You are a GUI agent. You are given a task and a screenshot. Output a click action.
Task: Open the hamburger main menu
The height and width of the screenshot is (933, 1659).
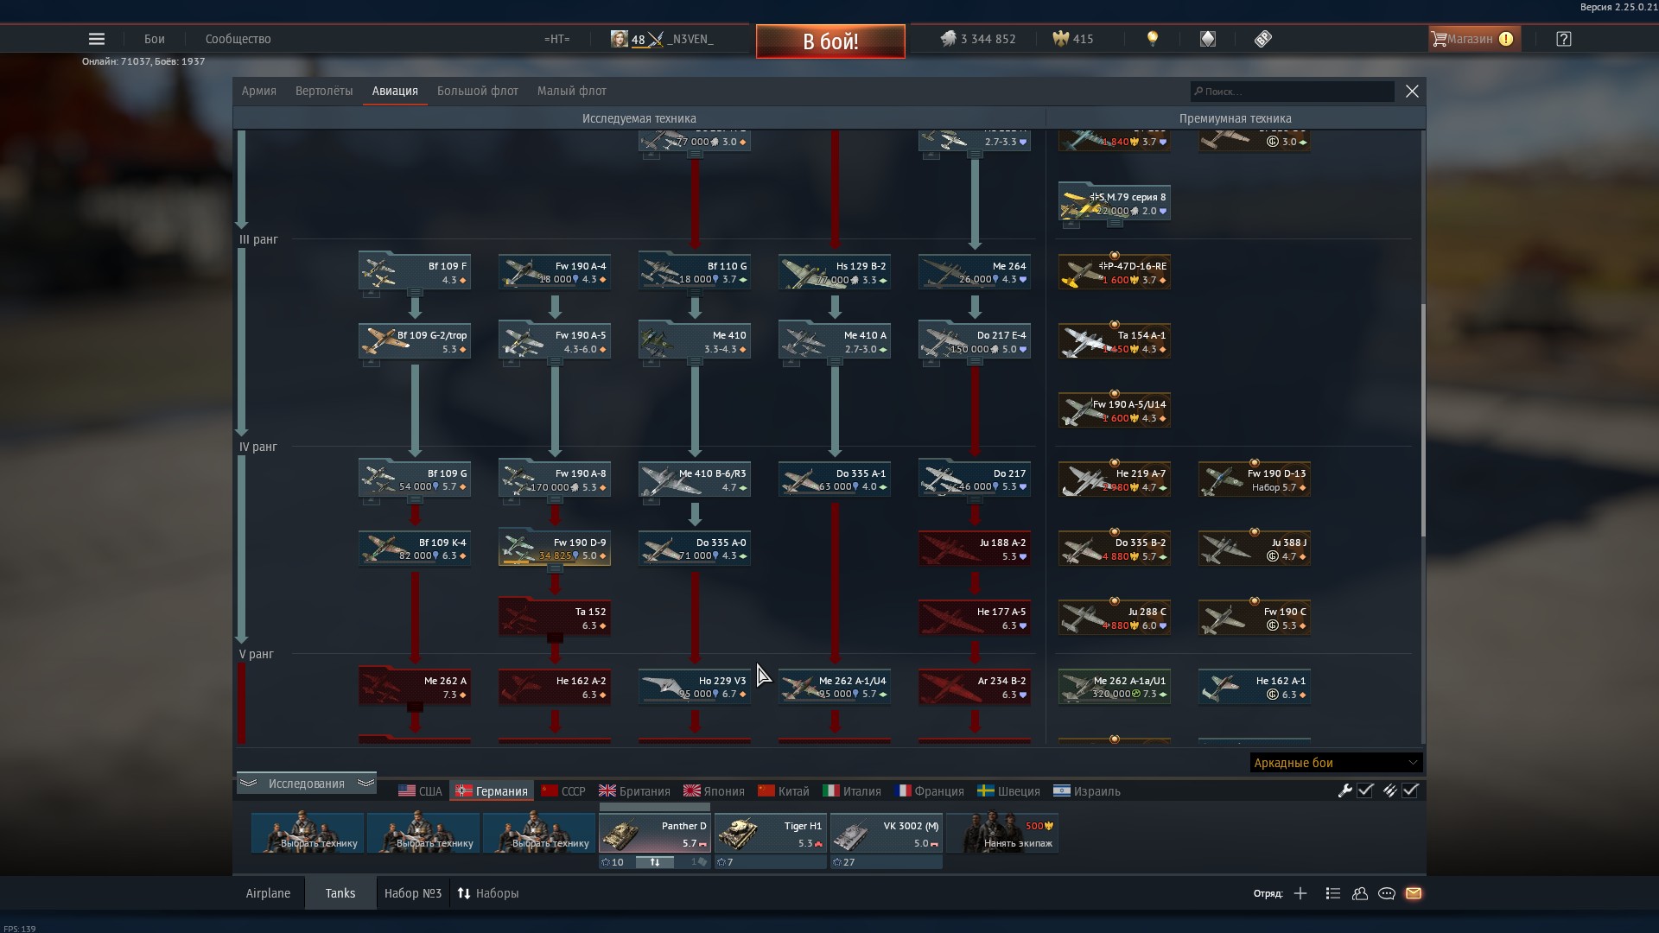click(x=97, y=39)
